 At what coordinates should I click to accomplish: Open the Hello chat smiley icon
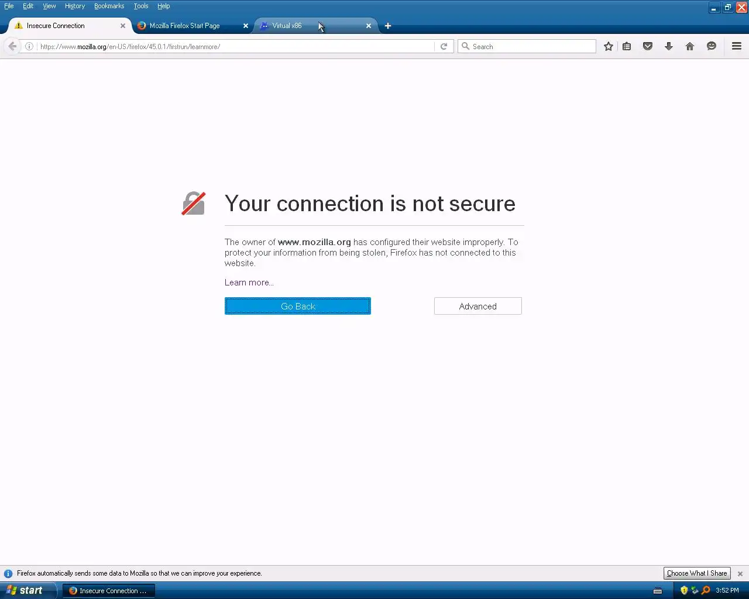(x=712, y=46)
